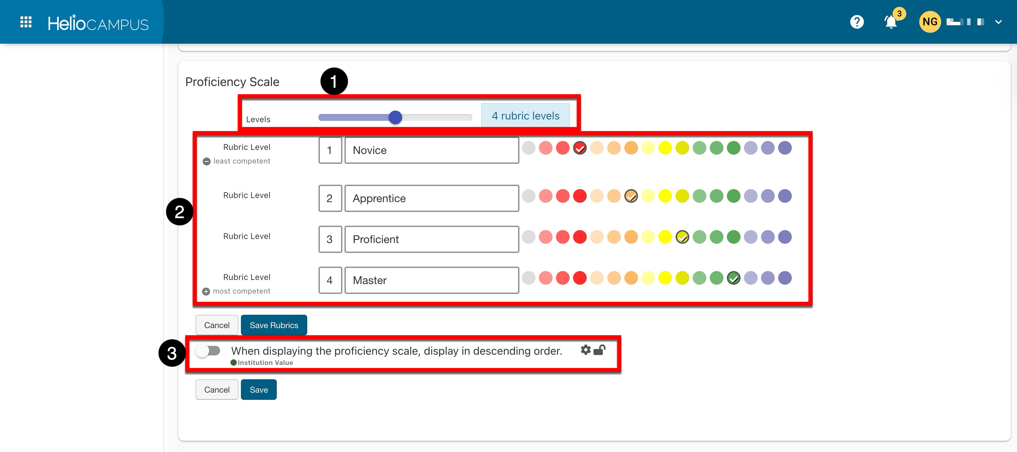Image resolution: width=1017 pixels, height=452 pixels.
Task: Click the gear icon beside descending order setting
Action: click(x=585, y=350)
